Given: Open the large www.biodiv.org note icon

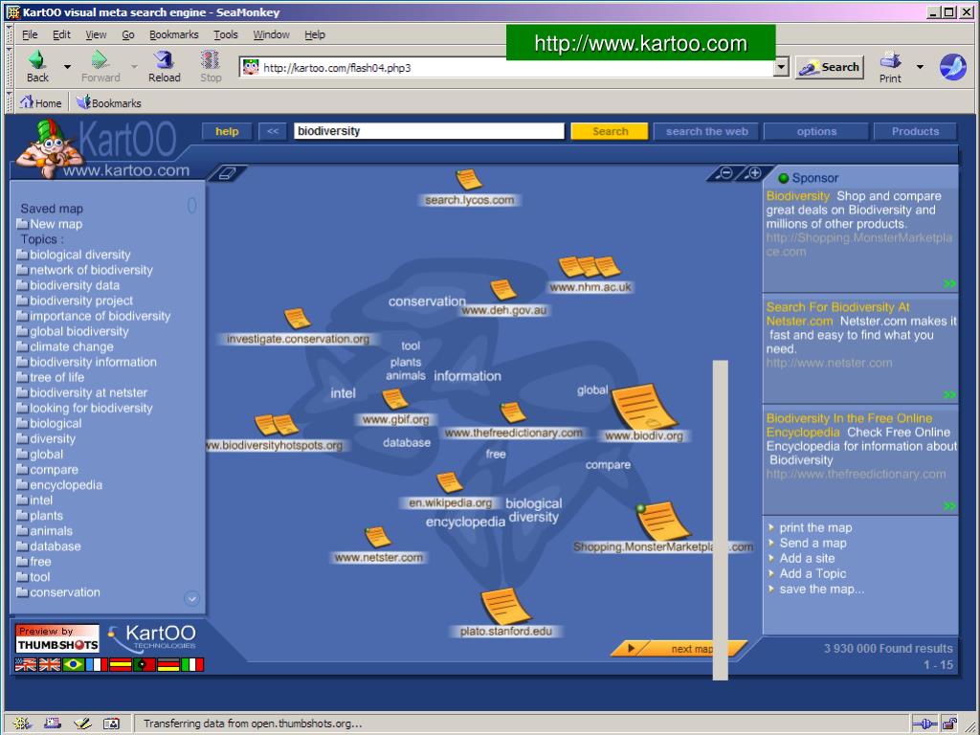Looking at the screenshot, I should [644, 406].
